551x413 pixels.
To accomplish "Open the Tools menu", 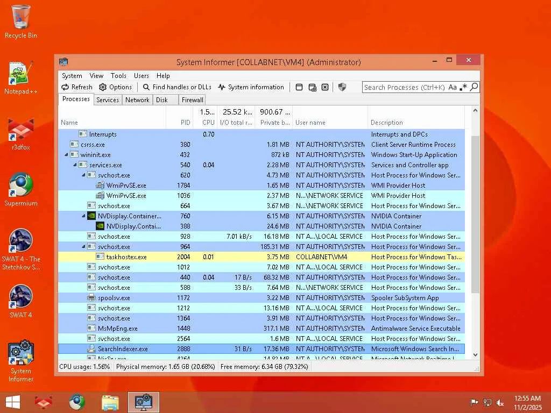I will (118, 76).
